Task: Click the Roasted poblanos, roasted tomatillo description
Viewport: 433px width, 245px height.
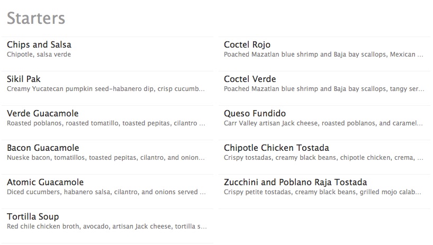Action: [106, 123]
